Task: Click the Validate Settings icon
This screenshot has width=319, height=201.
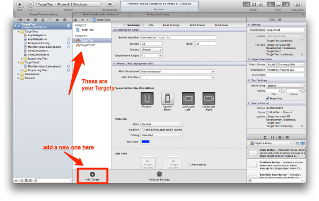Action: click(x=159, y=174)
